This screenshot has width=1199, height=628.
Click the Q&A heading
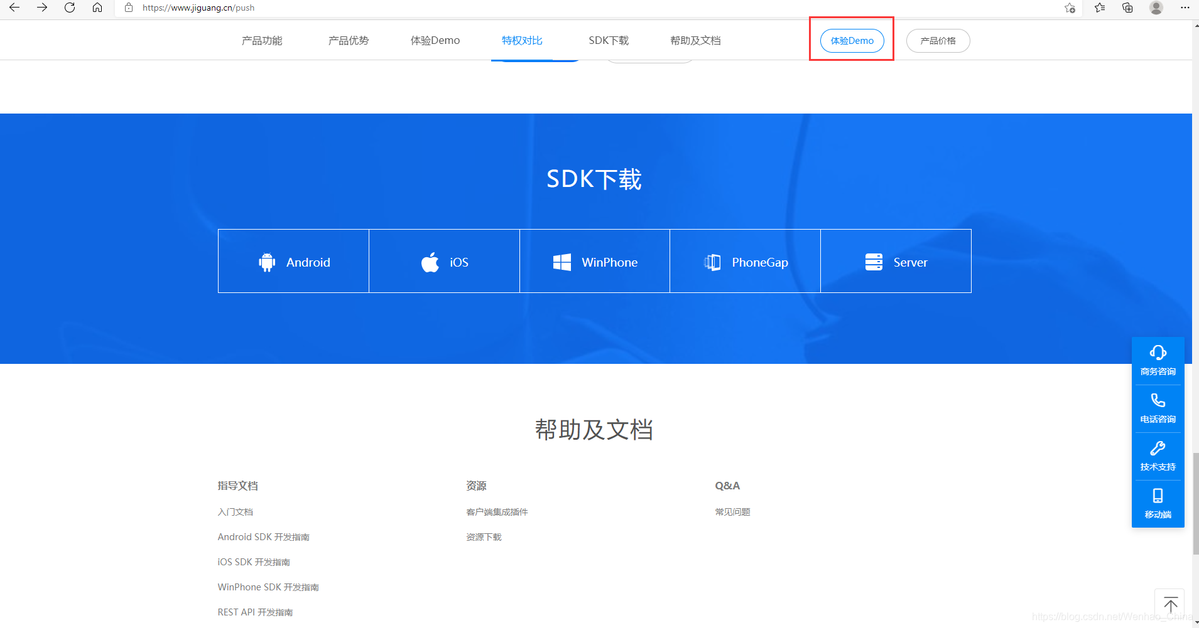click(x=727, y=486)
